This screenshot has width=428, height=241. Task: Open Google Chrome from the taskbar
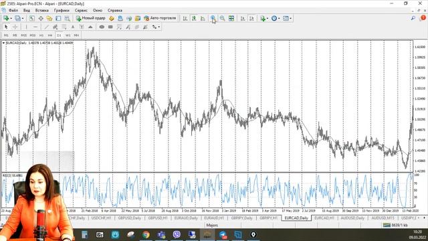point(146,234)
